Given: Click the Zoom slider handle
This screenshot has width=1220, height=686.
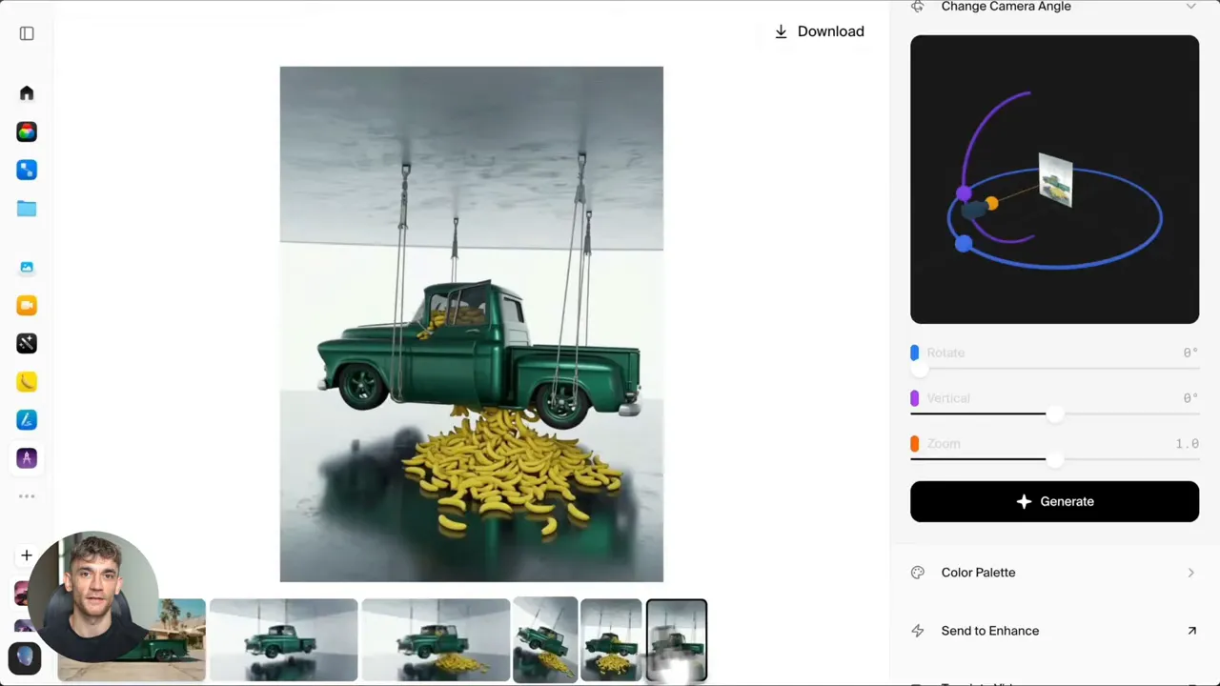Looking at the screenshot, I should 1054,459.
